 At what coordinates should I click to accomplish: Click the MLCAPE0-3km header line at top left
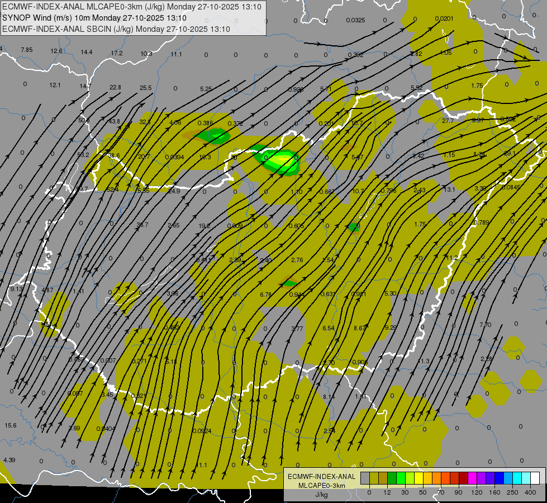pos(132,7)
